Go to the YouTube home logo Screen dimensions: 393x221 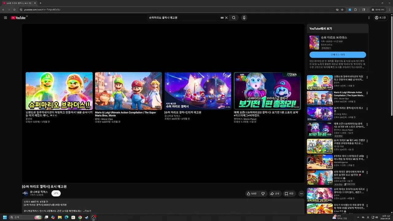tap(18, 18)
